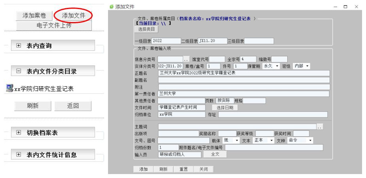Viewport: 366px width, 178px height.
Task: Click the left panel 刷新 button
Action: [33, 106]
